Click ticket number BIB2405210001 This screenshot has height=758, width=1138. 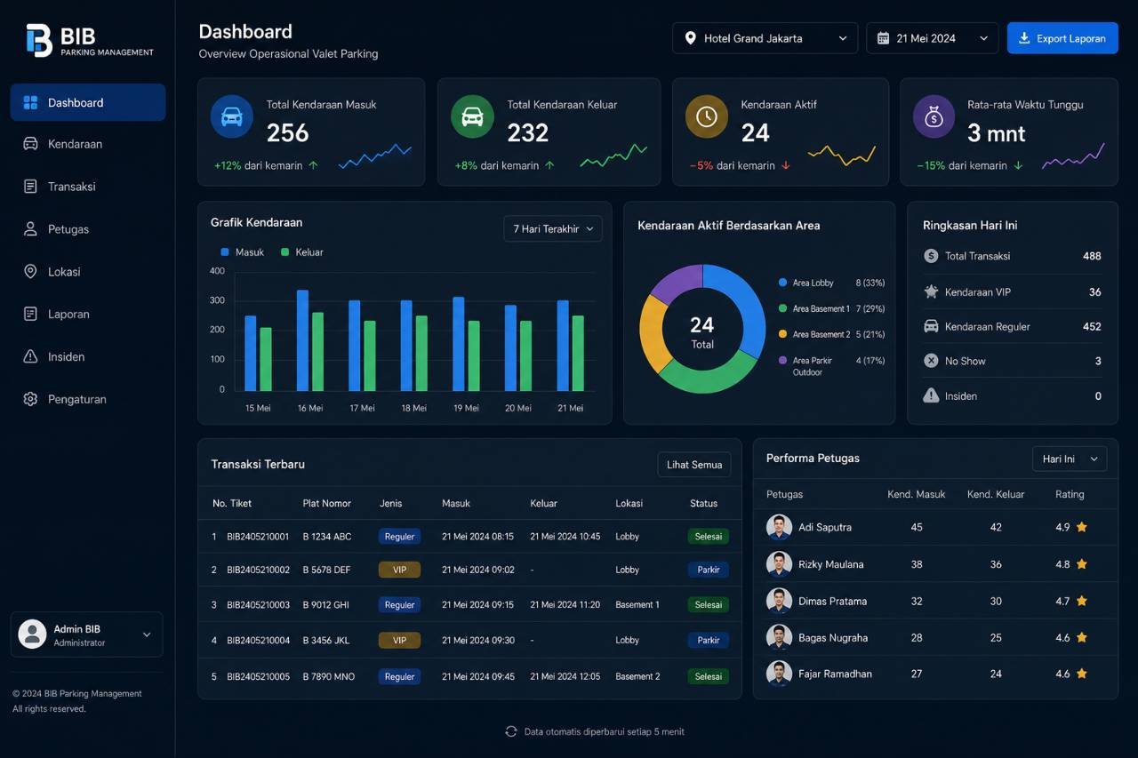click(258, 537)
